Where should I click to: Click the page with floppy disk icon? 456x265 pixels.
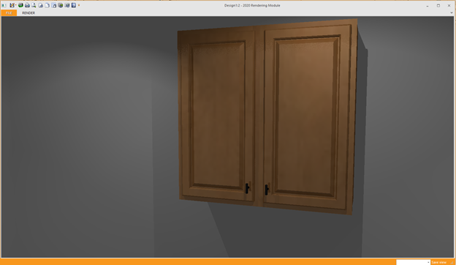point(54,5)
